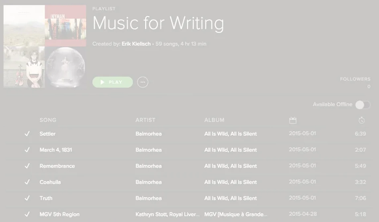Open artist Balmorhea in the Settler row
The image size is (379, 222).
149,134
